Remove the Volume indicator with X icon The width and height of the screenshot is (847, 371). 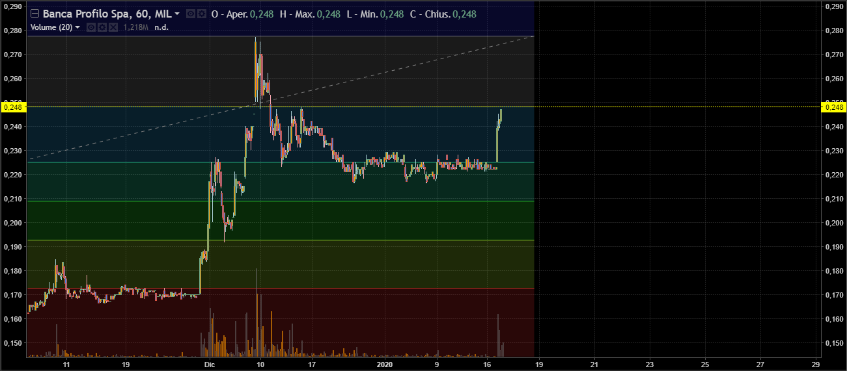113,27
